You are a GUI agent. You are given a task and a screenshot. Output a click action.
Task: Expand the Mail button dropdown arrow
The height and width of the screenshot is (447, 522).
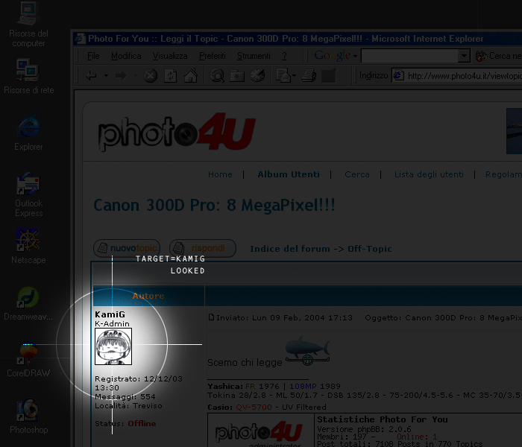coord(296,75)
